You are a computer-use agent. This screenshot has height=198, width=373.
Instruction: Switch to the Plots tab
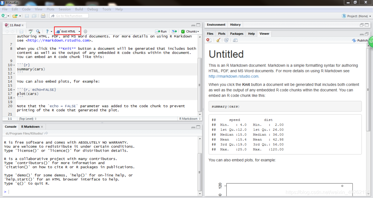(222, 34)
